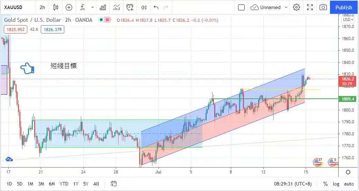Open chart settings gear in top toolbar
359x191 pixels.
(x=296, y=7)
